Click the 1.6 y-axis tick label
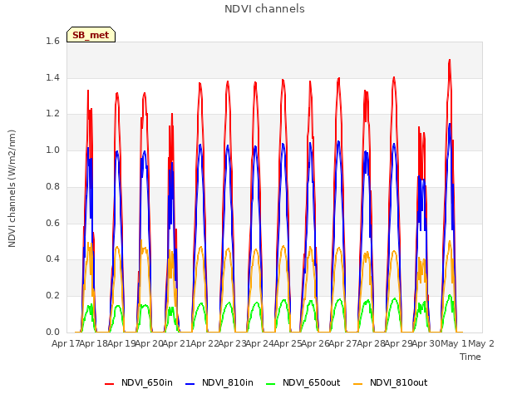 (52, 41)
